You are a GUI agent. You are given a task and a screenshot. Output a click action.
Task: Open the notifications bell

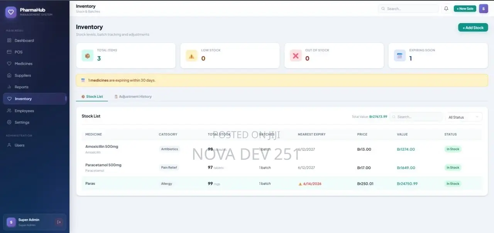coord(446,8)
